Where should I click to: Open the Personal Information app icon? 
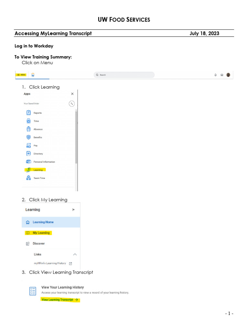pyautogui.click(x=28, y=162)
